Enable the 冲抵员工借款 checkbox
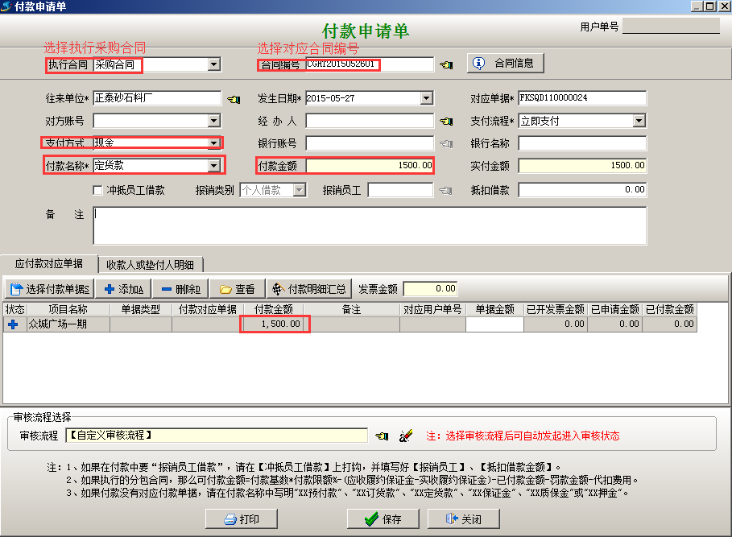Image resolution: width=732 pixels, height=537 pixels. pyautogui.click(x=97, y=189)
